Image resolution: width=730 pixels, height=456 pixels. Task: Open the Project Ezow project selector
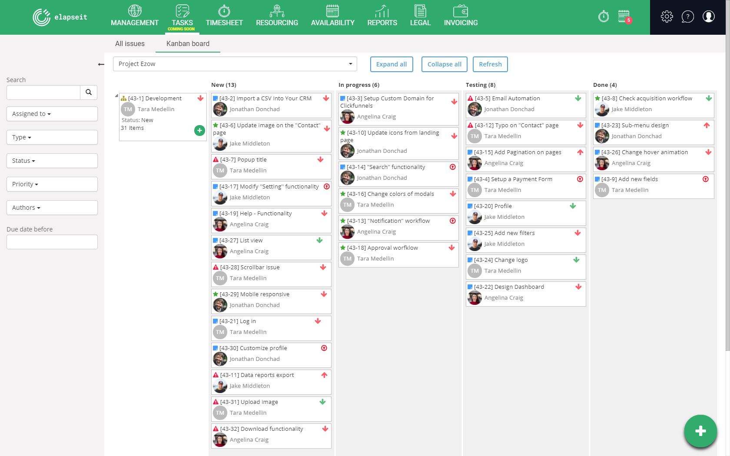235,64
